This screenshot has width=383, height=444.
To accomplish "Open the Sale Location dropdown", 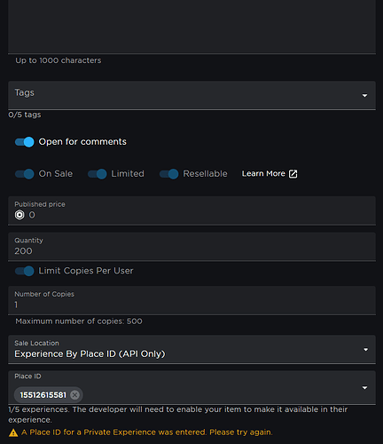I will coord(191,349).
